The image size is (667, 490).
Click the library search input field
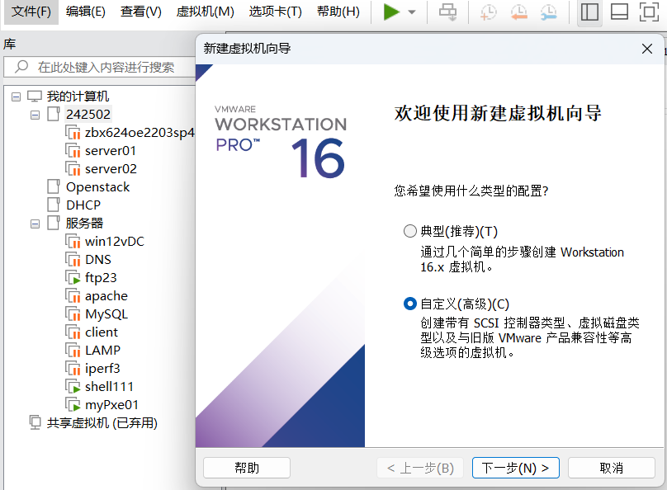[x=100, y=67]
